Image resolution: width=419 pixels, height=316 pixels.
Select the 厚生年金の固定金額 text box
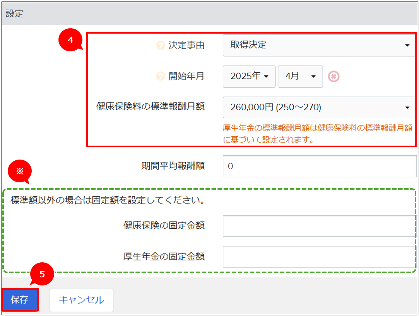(x=319, y=257)
